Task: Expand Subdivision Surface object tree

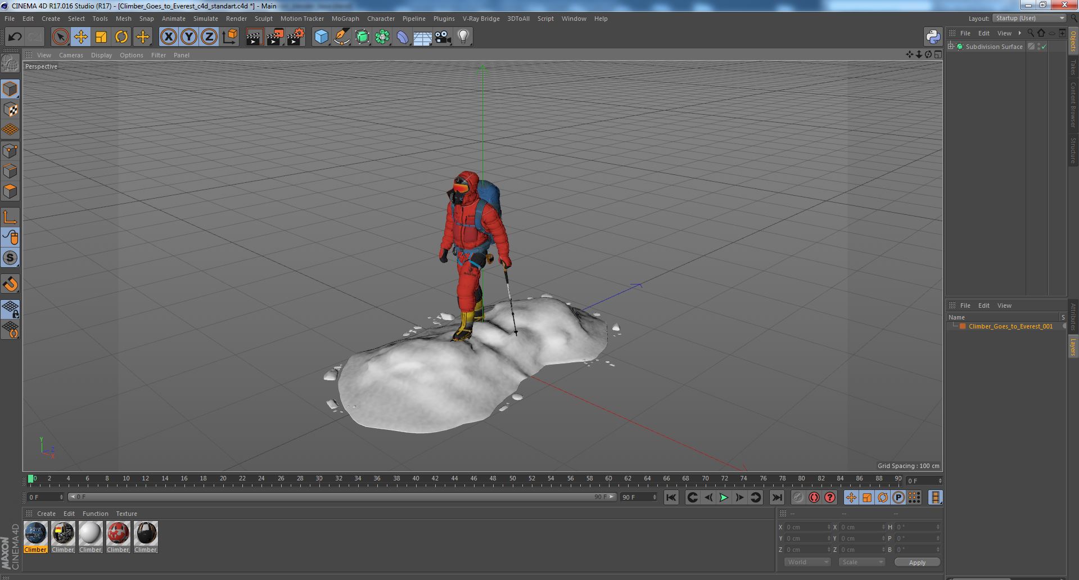Action: point(951,47)
